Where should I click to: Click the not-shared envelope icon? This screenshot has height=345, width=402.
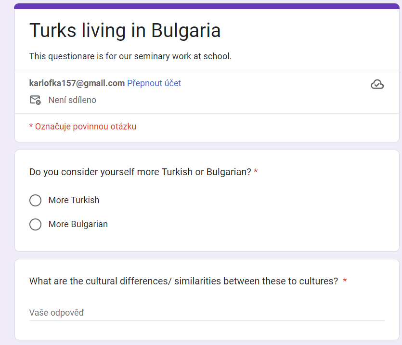(x=35, y=100)
